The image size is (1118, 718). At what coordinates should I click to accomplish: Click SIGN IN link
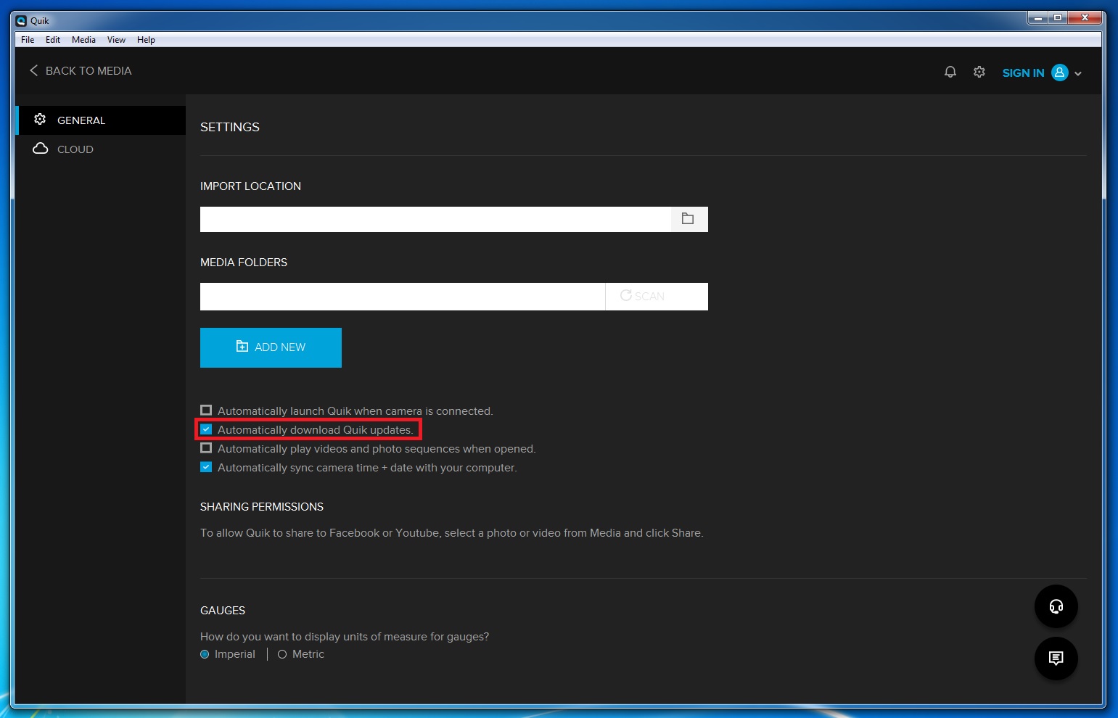[1023, 73]
